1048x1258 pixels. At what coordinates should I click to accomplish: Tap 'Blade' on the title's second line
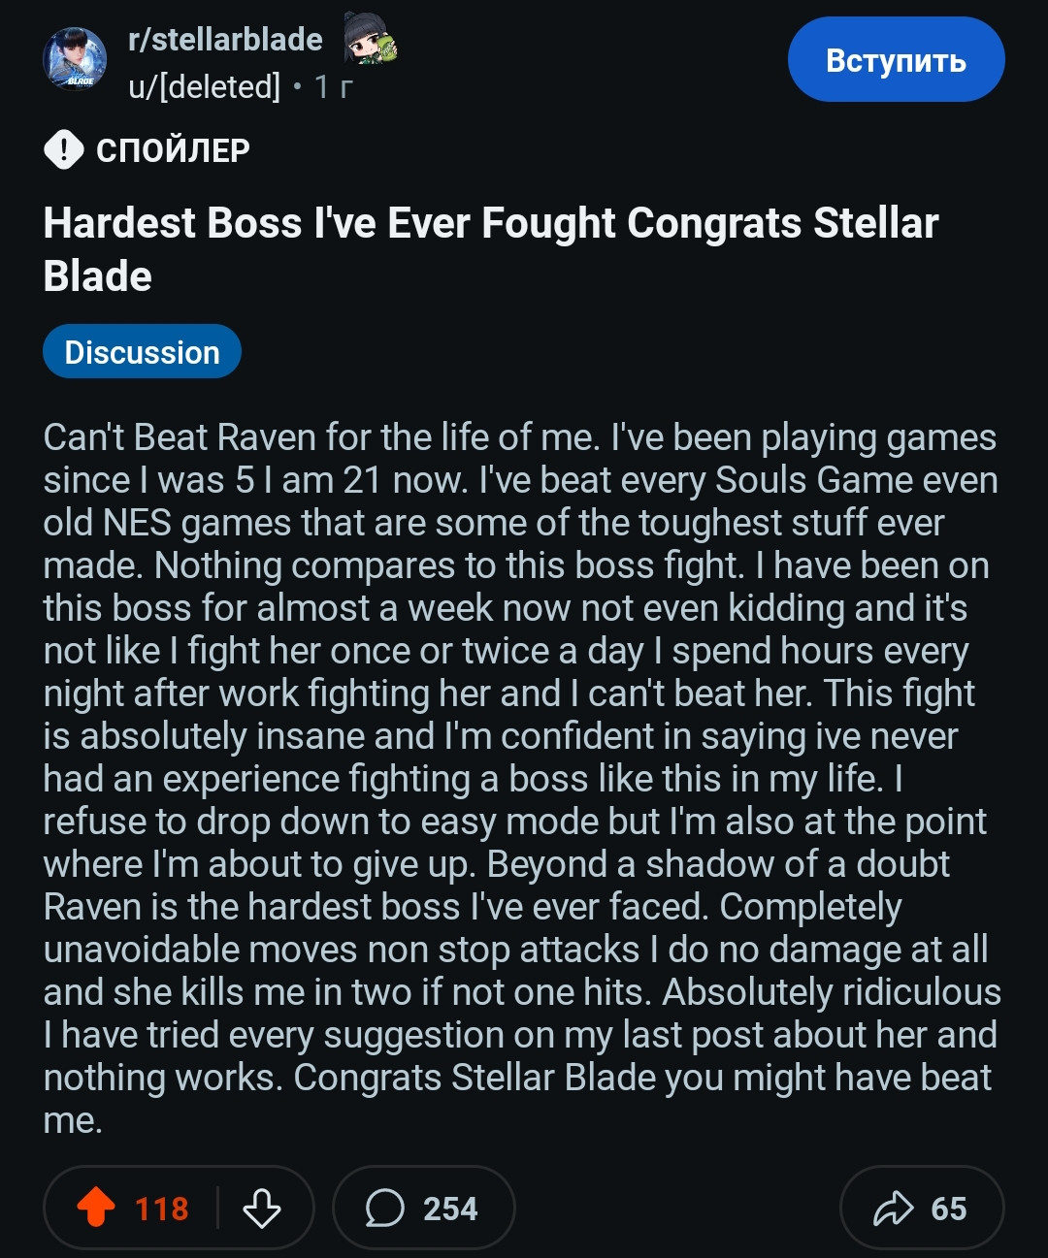tap(97, 276)
